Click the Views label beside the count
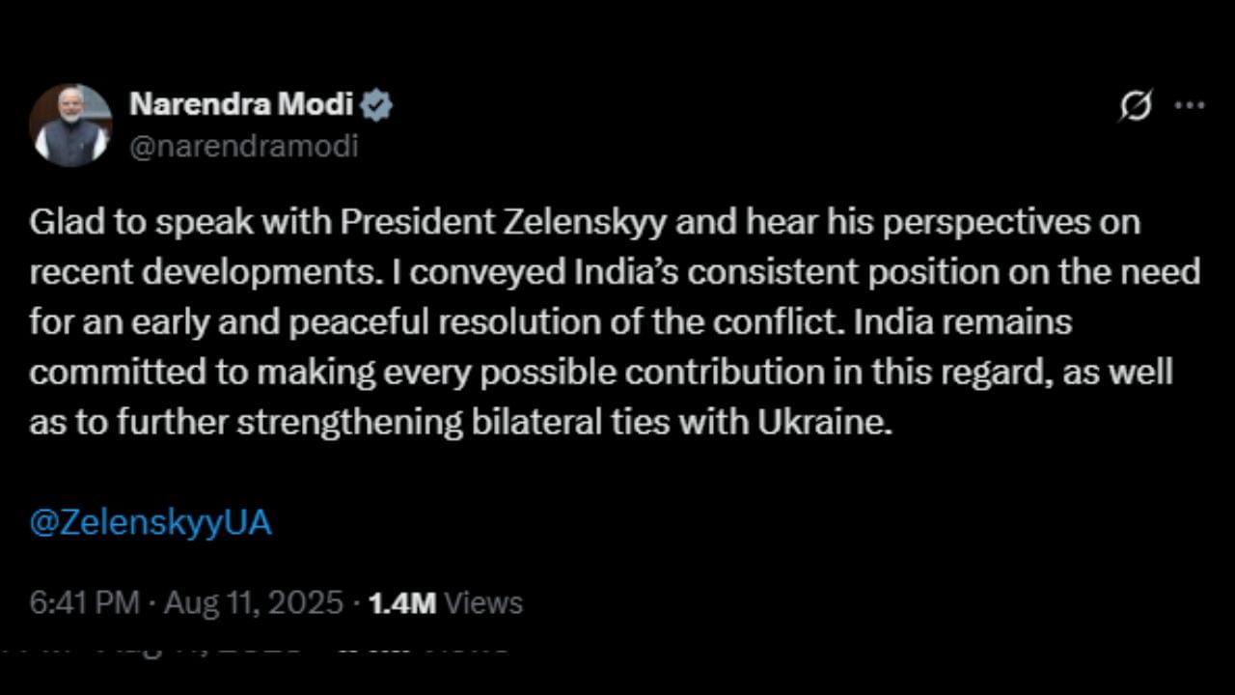This screenshot has width=1235, height=695. point(484,603)
